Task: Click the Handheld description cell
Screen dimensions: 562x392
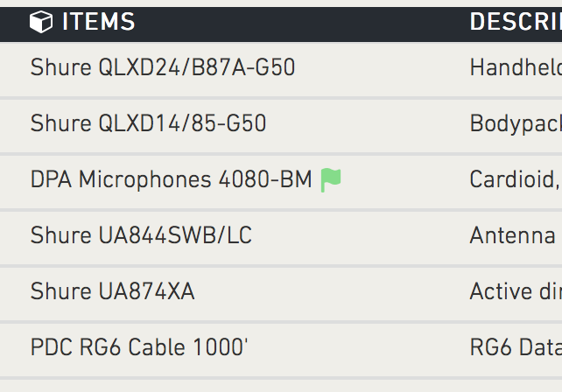Action: click(x=516, y=67)
